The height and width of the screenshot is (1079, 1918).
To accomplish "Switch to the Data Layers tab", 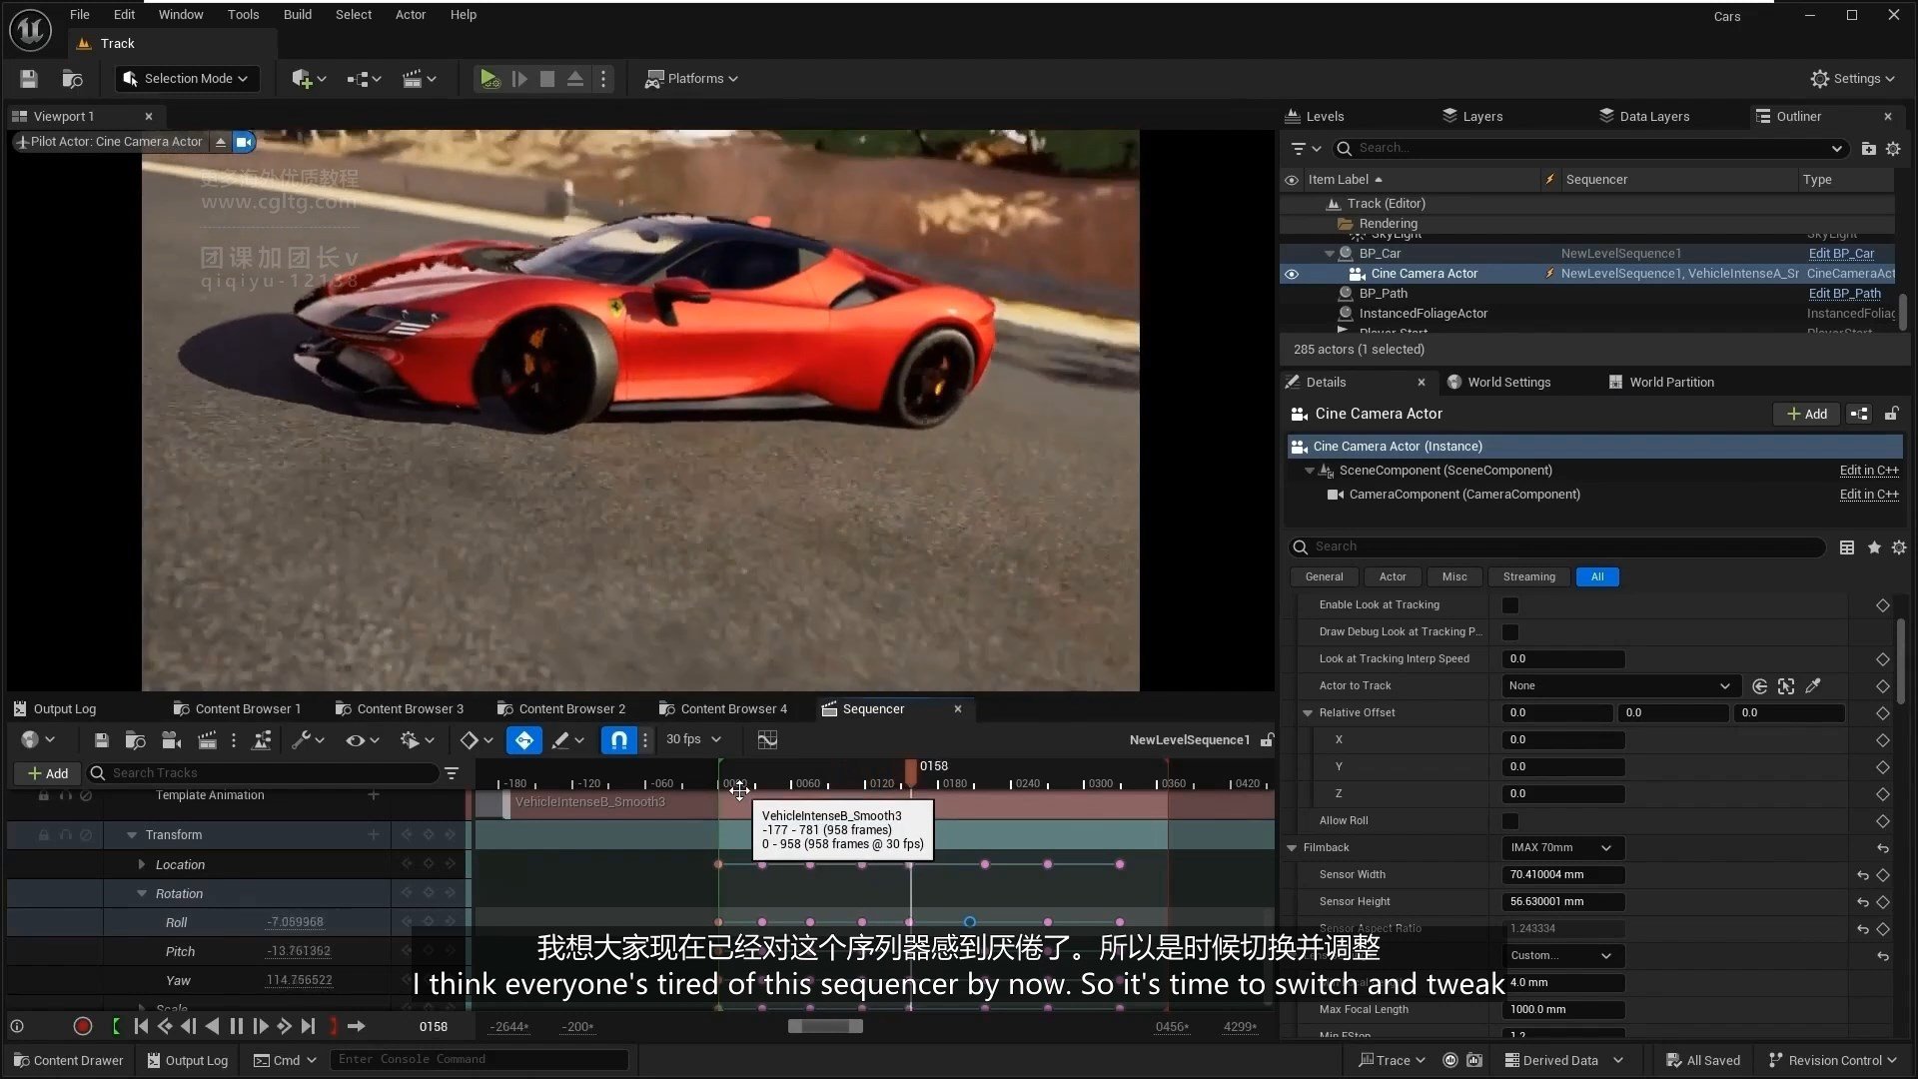I will coord(1643,117).
